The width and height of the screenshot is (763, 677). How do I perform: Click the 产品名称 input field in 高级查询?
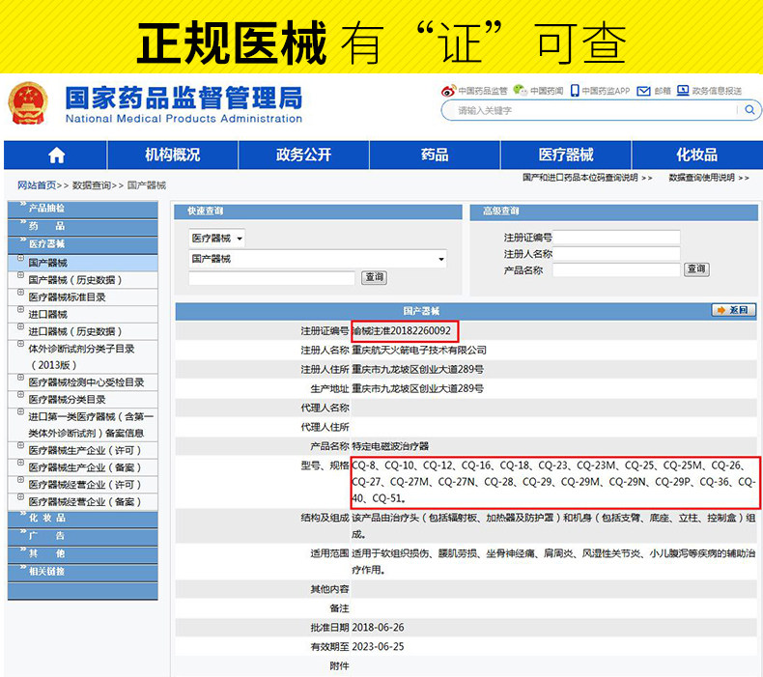(616, 270)
